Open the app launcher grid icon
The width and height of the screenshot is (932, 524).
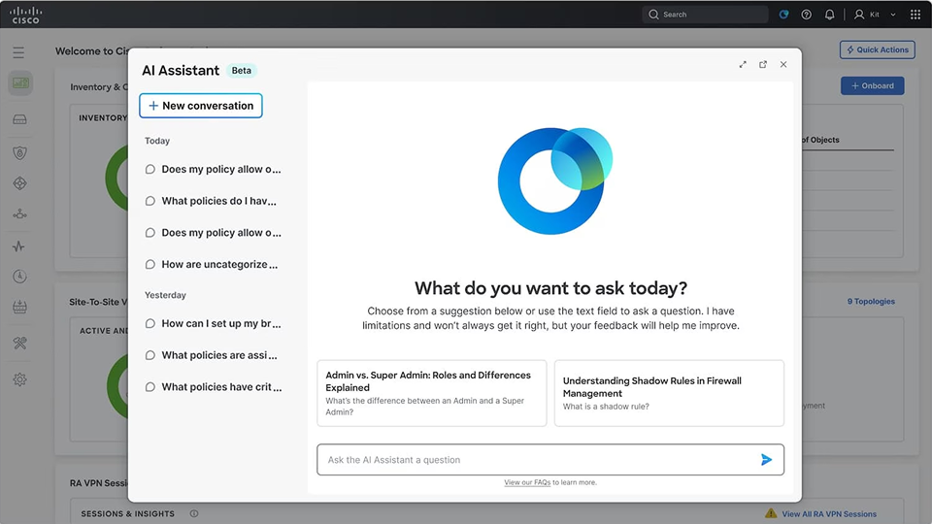coord(915,15)
